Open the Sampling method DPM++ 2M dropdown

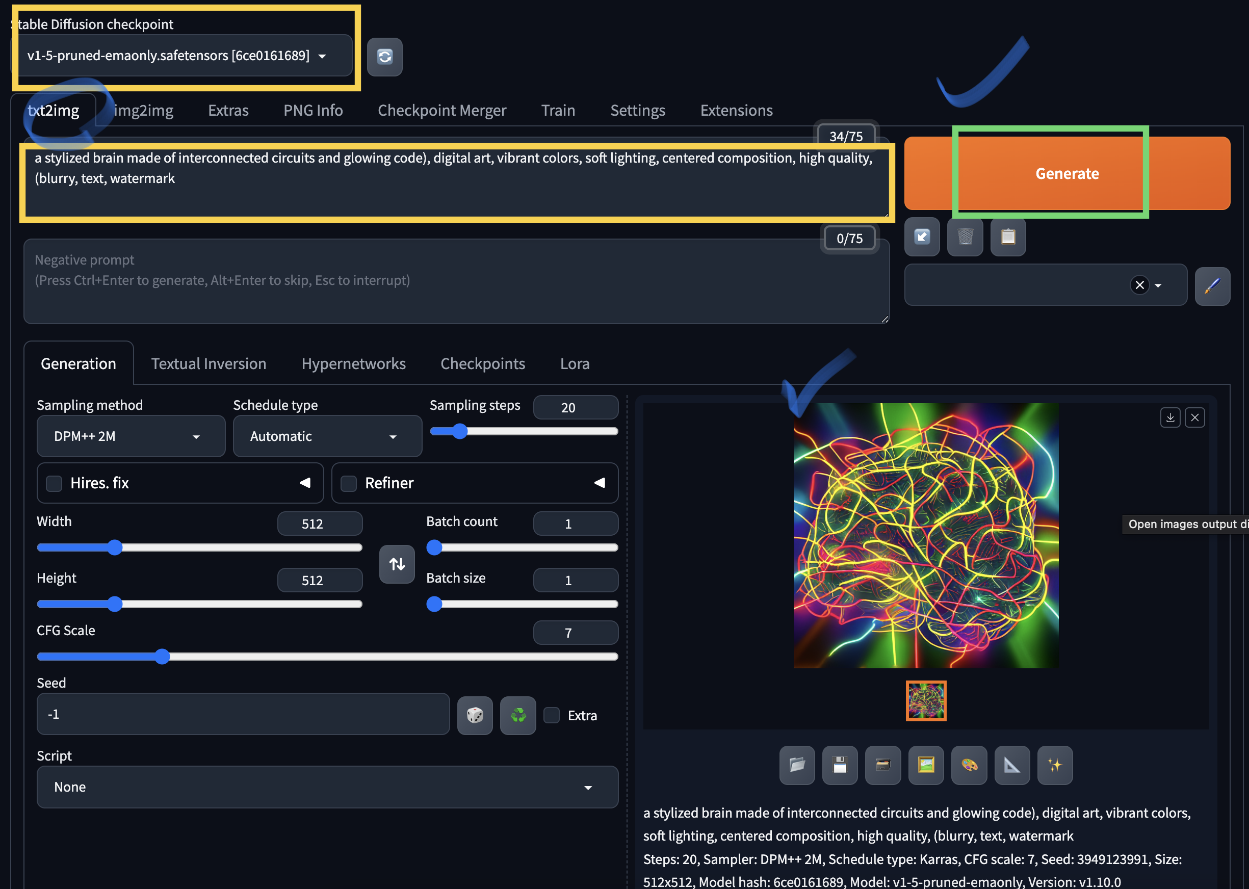pyautogui.click(x=131, y=436)
